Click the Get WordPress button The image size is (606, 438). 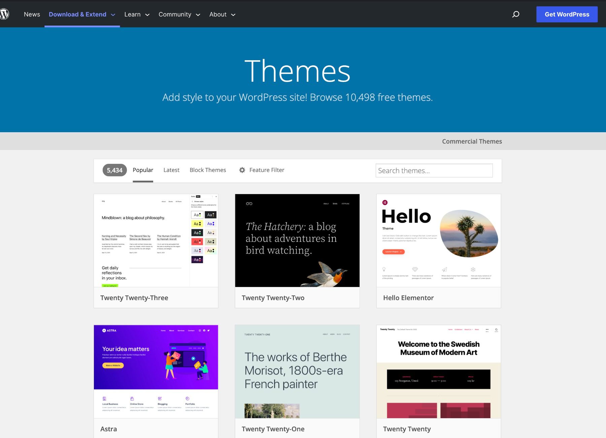tap(567, 14)
